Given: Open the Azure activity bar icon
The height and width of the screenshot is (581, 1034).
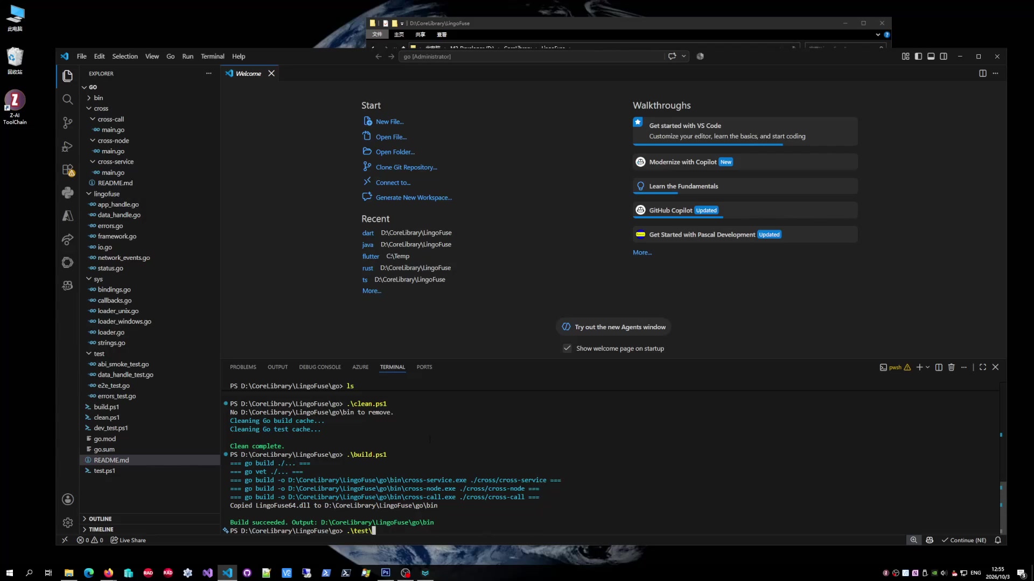Looking at the screenshot, I should [x=67, y=216].
